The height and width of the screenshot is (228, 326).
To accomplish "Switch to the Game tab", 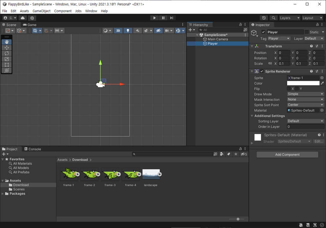I will coord(29,25).
